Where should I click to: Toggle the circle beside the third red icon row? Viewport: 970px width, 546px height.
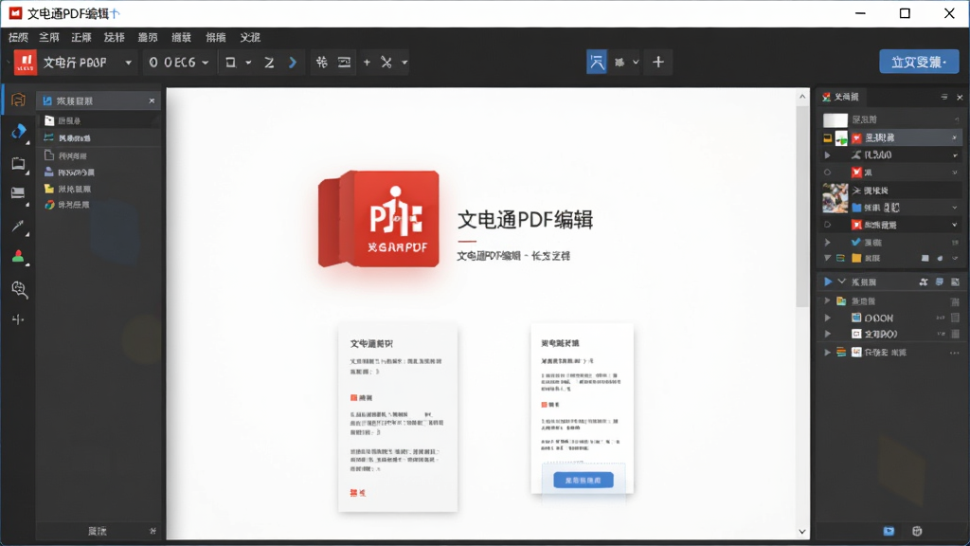(x=827, y=224)
